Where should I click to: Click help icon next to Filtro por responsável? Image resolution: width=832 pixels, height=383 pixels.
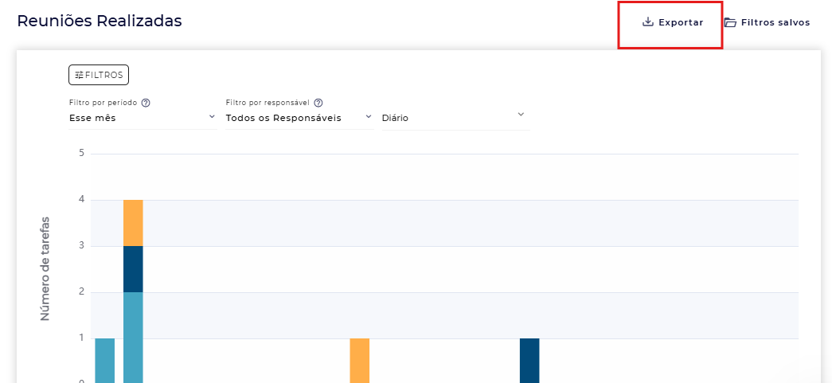318,103
